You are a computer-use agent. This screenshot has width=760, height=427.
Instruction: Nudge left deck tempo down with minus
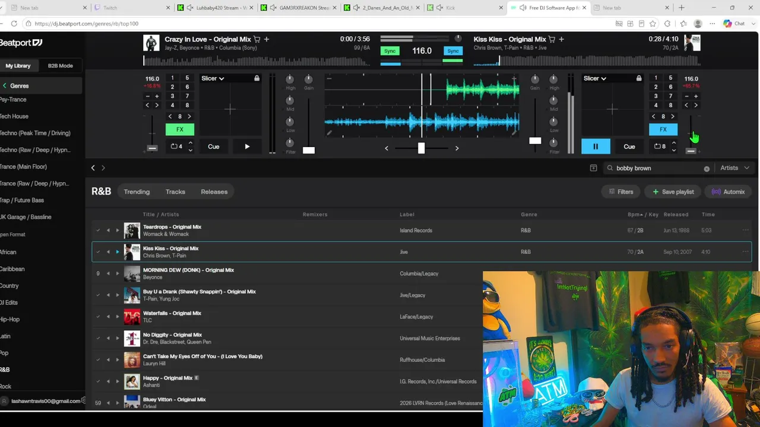click(x=147, y=96)
